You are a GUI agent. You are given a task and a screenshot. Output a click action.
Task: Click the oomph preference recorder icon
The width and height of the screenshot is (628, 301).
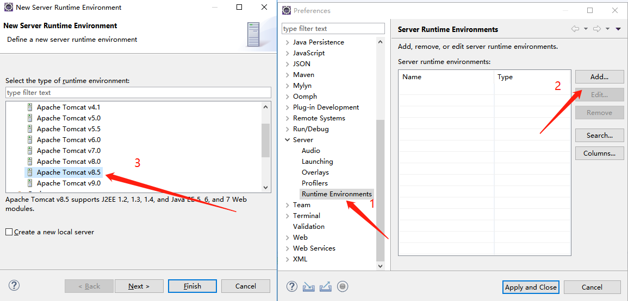click(x=342, y=286)
